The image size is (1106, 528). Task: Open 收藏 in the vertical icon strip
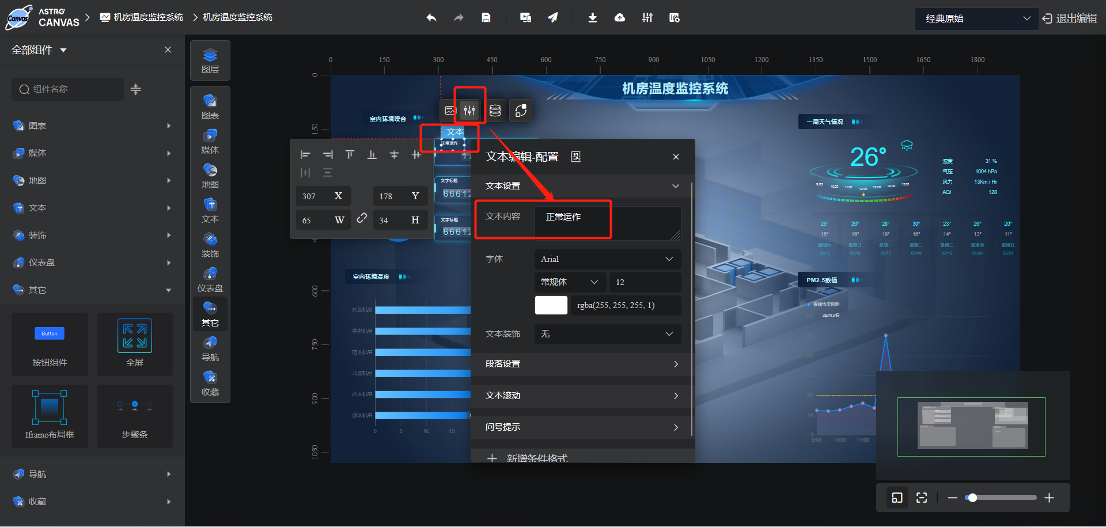coord(210,383)
